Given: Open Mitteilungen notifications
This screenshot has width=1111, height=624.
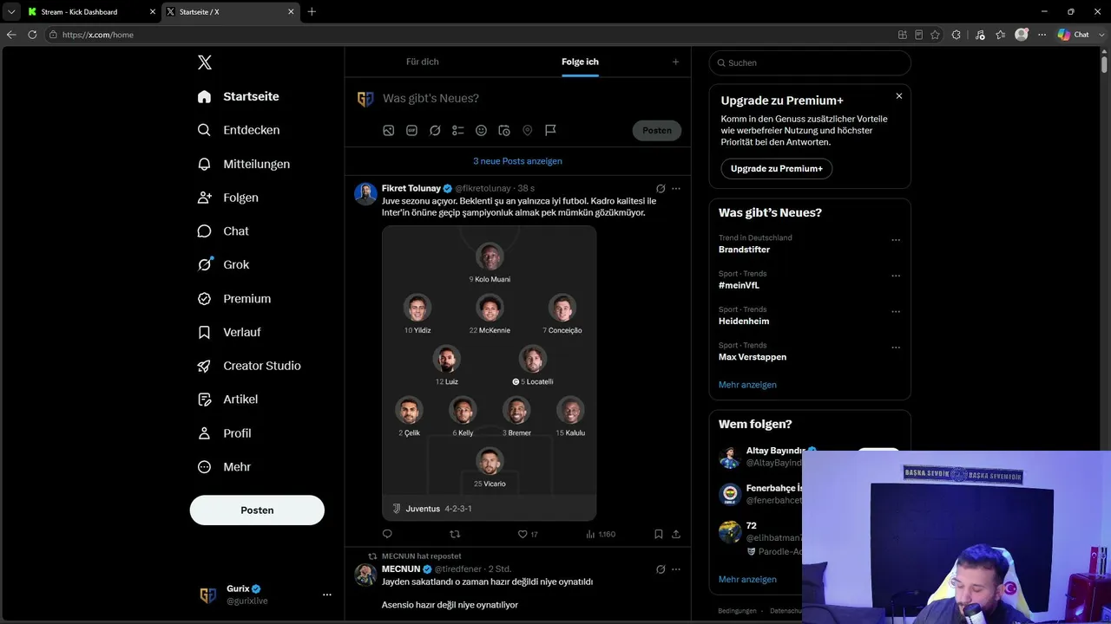Looking at the screenshot, I should pyautogui.click(x=244, y=164).
